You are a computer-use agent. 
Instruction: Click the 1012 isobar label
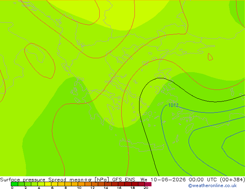click(173, 105)
